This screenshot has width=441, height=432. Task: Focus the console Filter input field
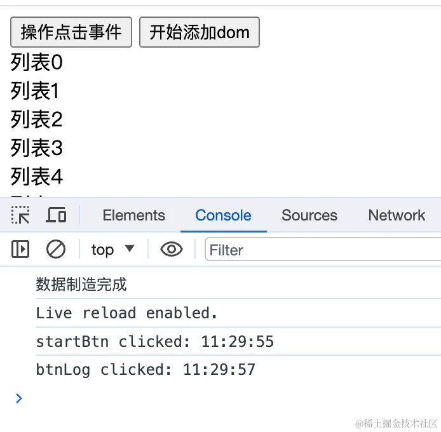[x=323, y=250]
